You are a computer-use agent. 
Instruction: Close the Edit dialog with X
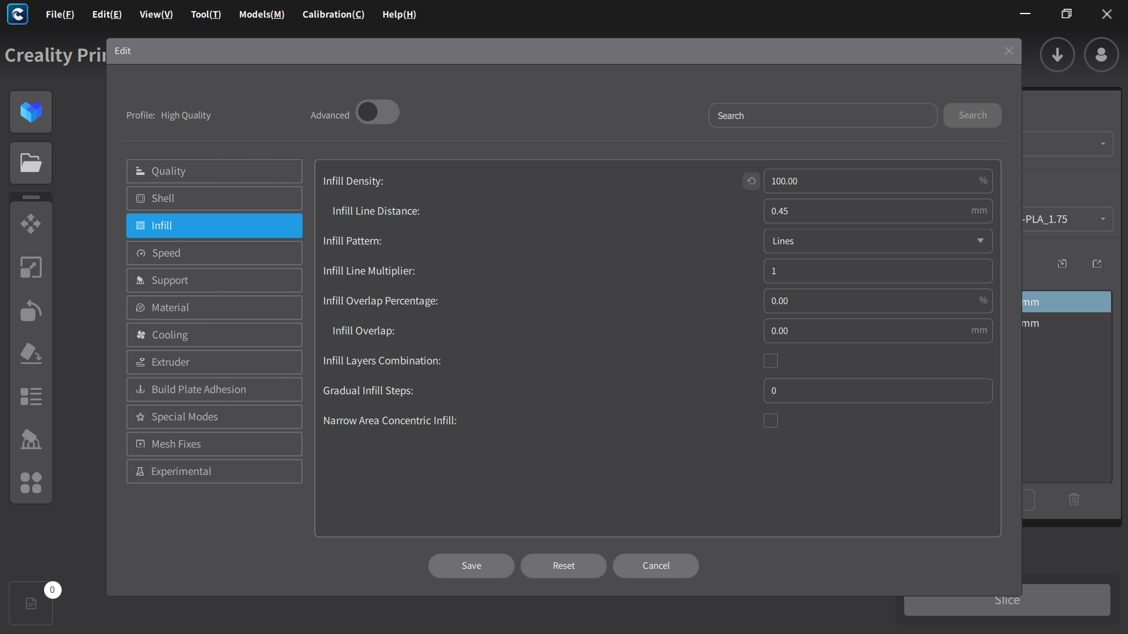(x=1009, y=51)
